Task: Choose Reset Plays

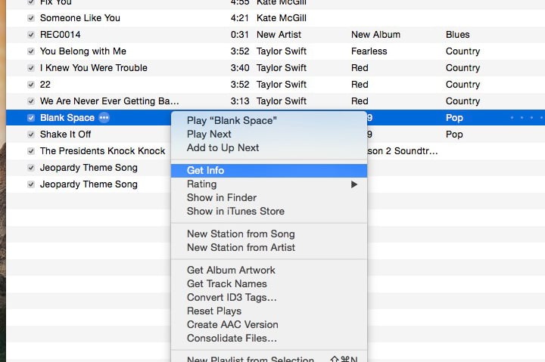Action: click(x=269, y=311)
